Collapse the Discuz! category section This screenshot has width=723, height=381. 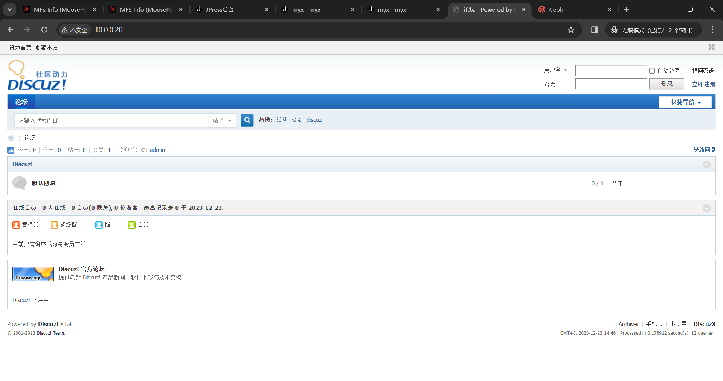[x=706, y=164]
